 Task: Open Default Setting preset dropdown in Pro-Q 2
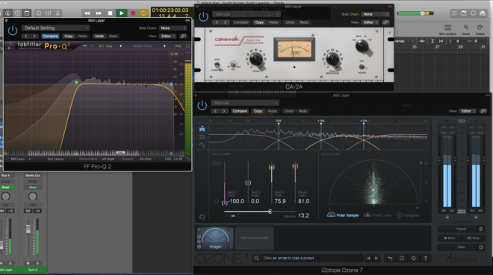tap(56, 28)
